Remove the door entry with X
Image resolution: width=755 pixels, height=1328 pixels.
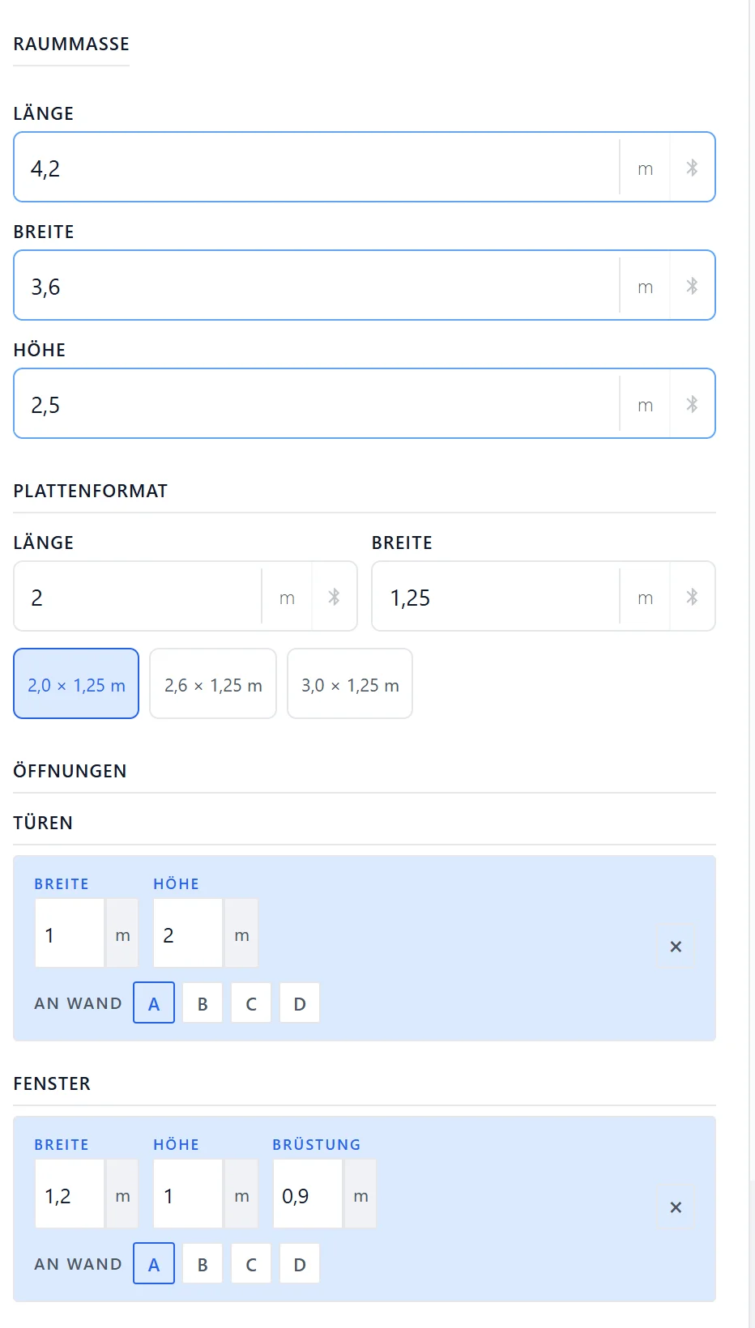coord(676,947)
